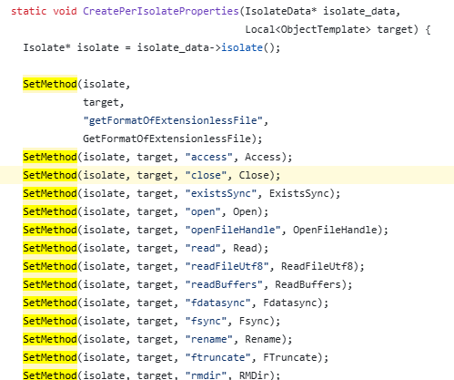This screenshot has width=454, height=380.
Task: Click the FTruncate function argument
Action: click(x=290, y=357)
